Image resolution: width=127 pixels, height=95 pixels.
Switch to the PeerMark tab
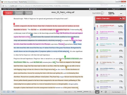coord(29,13)
